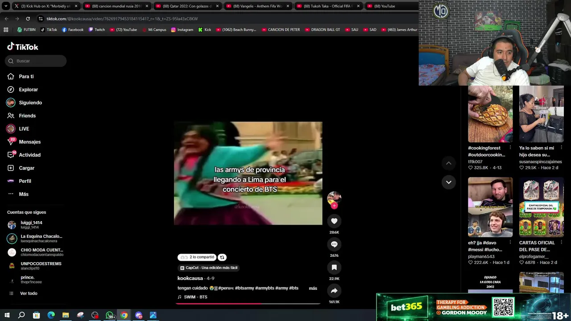The image size is (571, 321).
Task: Open the Kick bookmark
Action: [x=205, y=30]
